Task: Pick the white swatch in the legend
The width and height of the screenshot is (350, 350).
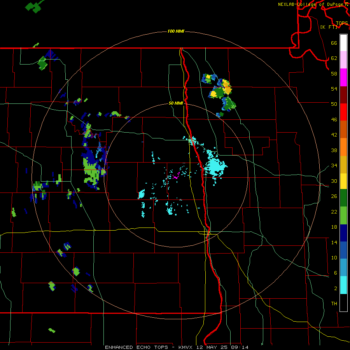Action: 343,43
